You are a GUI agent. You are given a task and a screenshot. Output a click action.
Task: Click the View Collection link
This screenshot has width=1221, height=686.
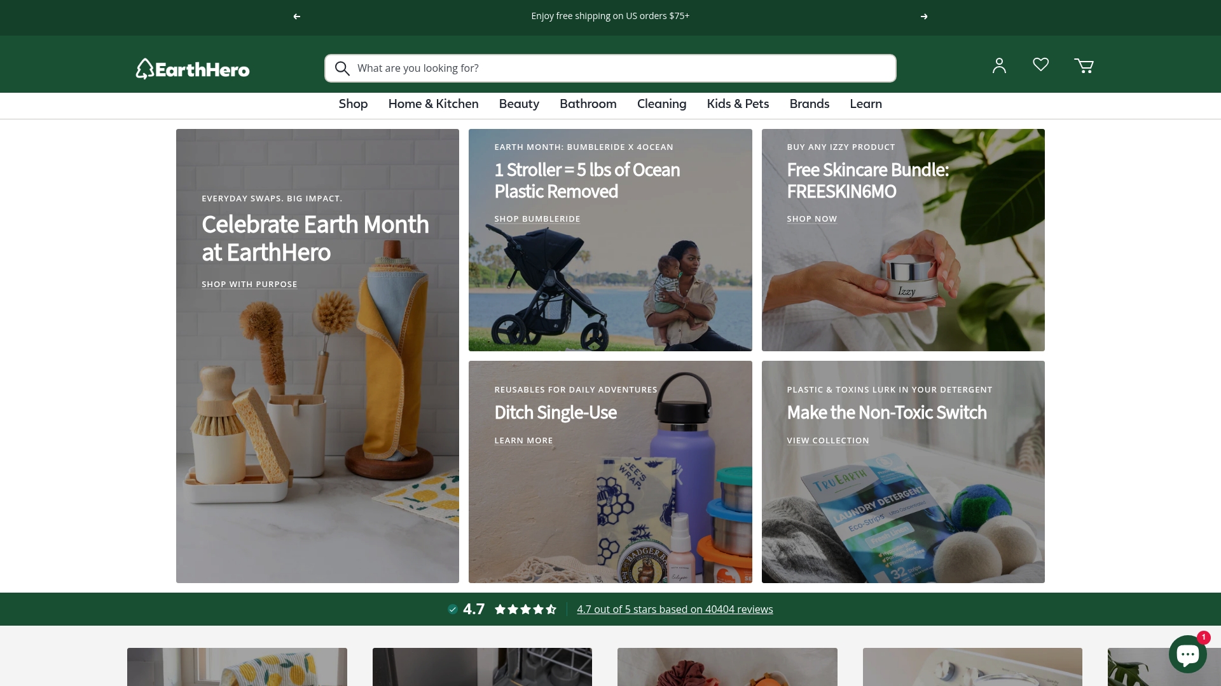827,441
